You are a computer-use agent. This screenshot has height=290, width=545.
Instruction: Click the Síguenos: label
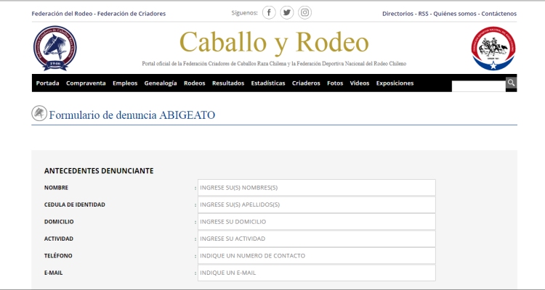point(244,13)
